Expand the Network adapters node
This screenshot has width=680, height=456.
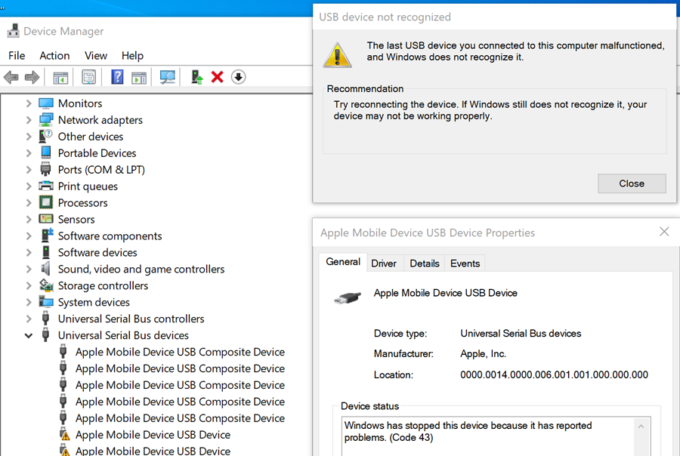click(x=29, y=119)
